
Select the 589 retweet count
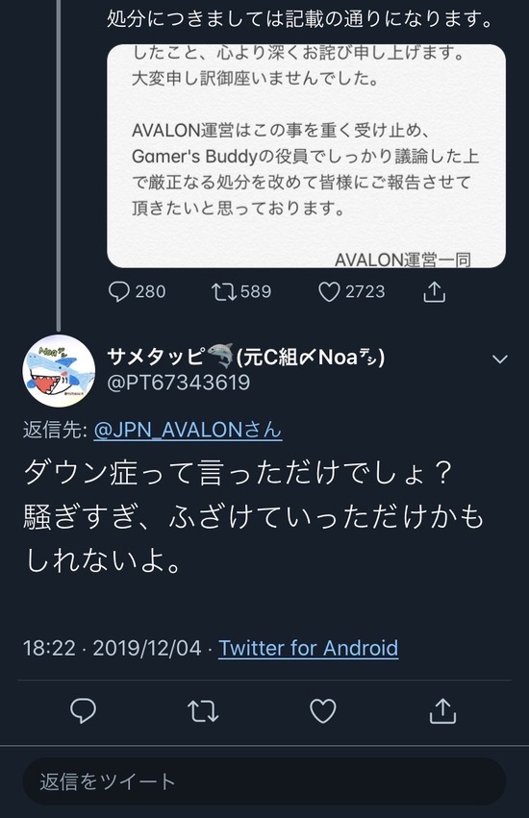click(x=256, y=291)
